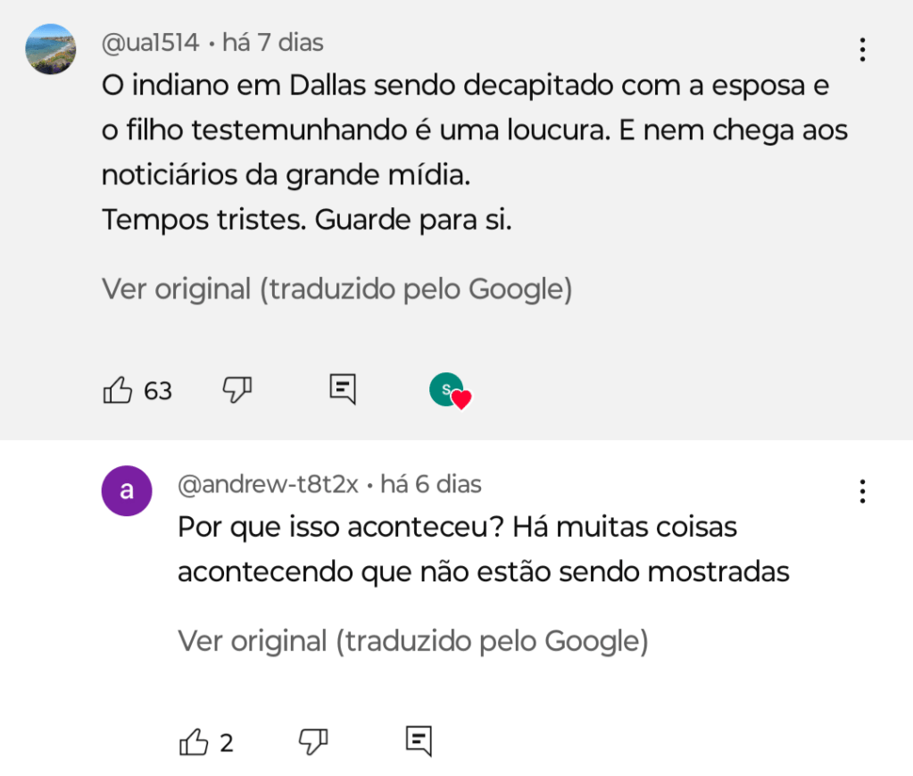Click the 63 likes count

[158, 391]
